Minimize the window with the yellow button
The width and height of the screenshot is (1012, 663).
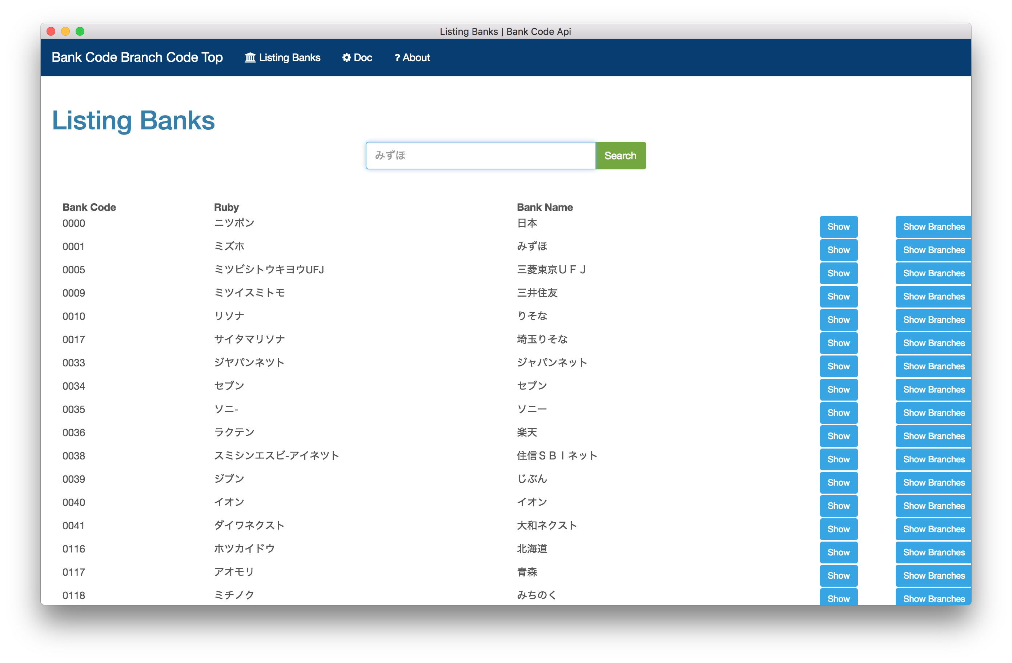(x=65, y=31)
